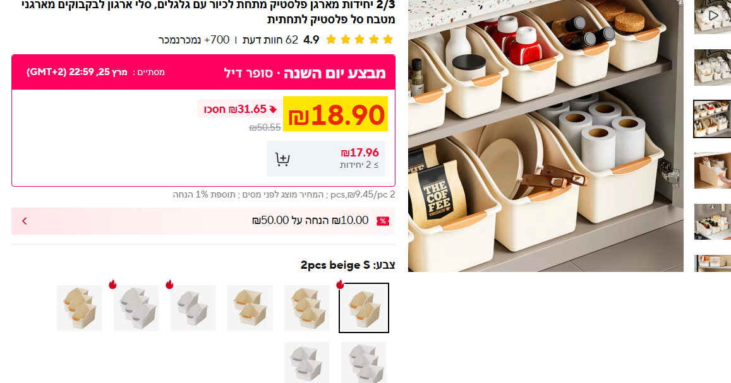Pick the two beige bins variant without flame
731x383 pixels.
click(250, 308)
